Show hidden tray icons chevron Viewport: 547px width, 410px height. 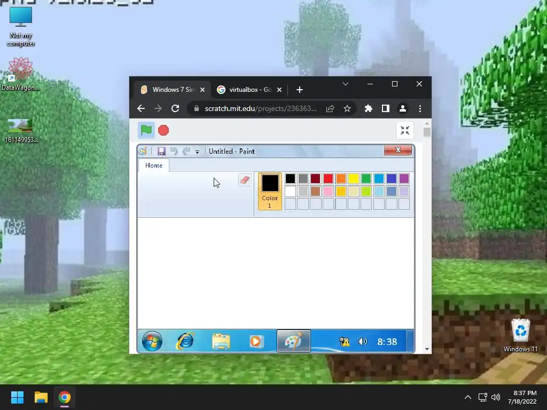pyautogui.click(x=468, y=397)
